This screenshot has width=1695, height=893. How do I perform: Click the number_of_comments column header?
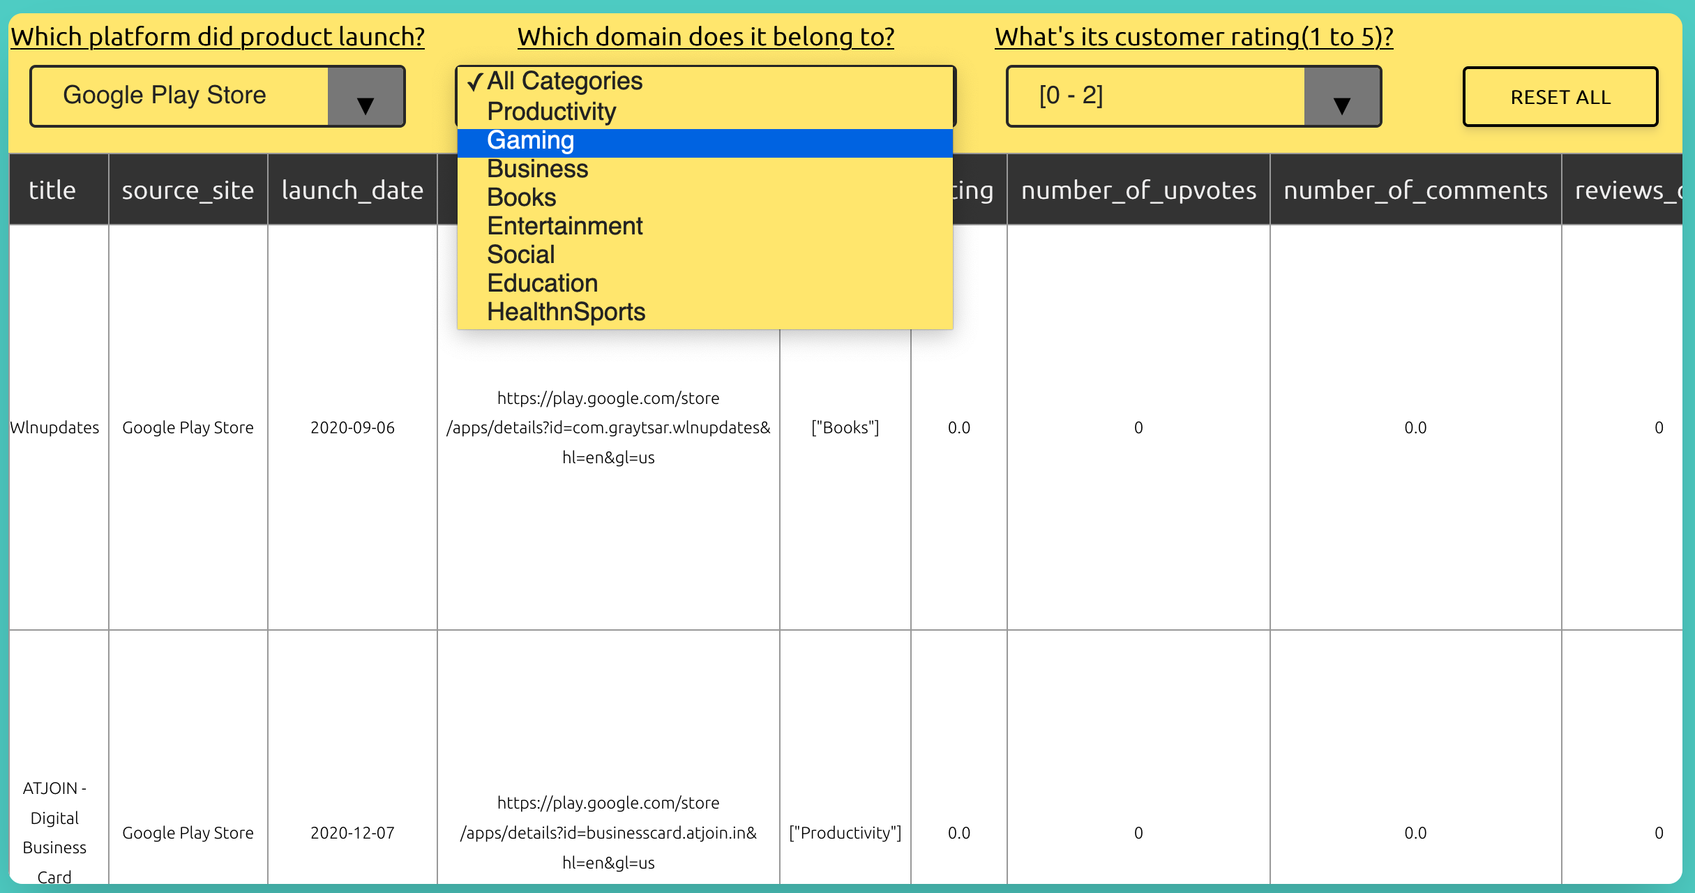[x=1415, y=190]
